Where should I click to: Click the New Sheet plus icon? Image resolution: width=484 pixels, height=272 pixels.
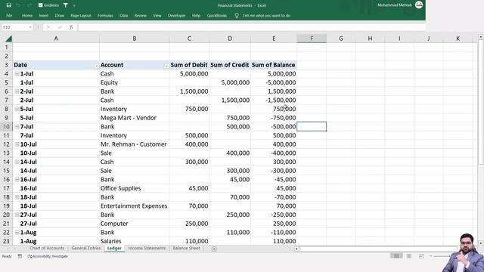[214, 249]
